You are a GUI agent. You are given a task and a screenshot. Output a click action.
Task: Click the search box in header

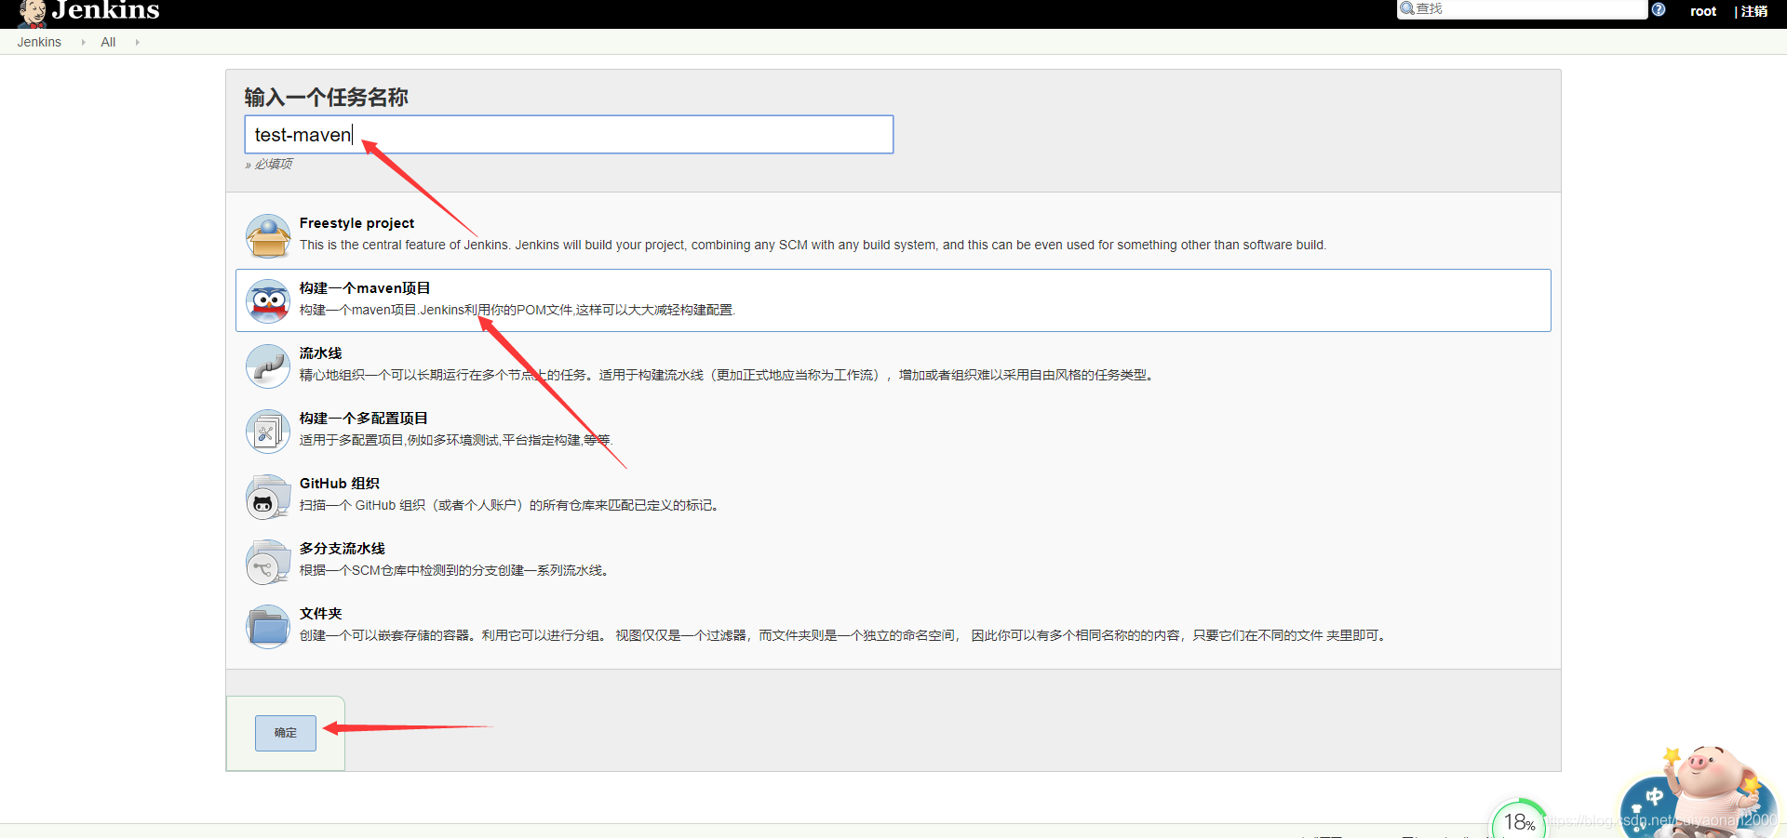(x=1522, y=9)
